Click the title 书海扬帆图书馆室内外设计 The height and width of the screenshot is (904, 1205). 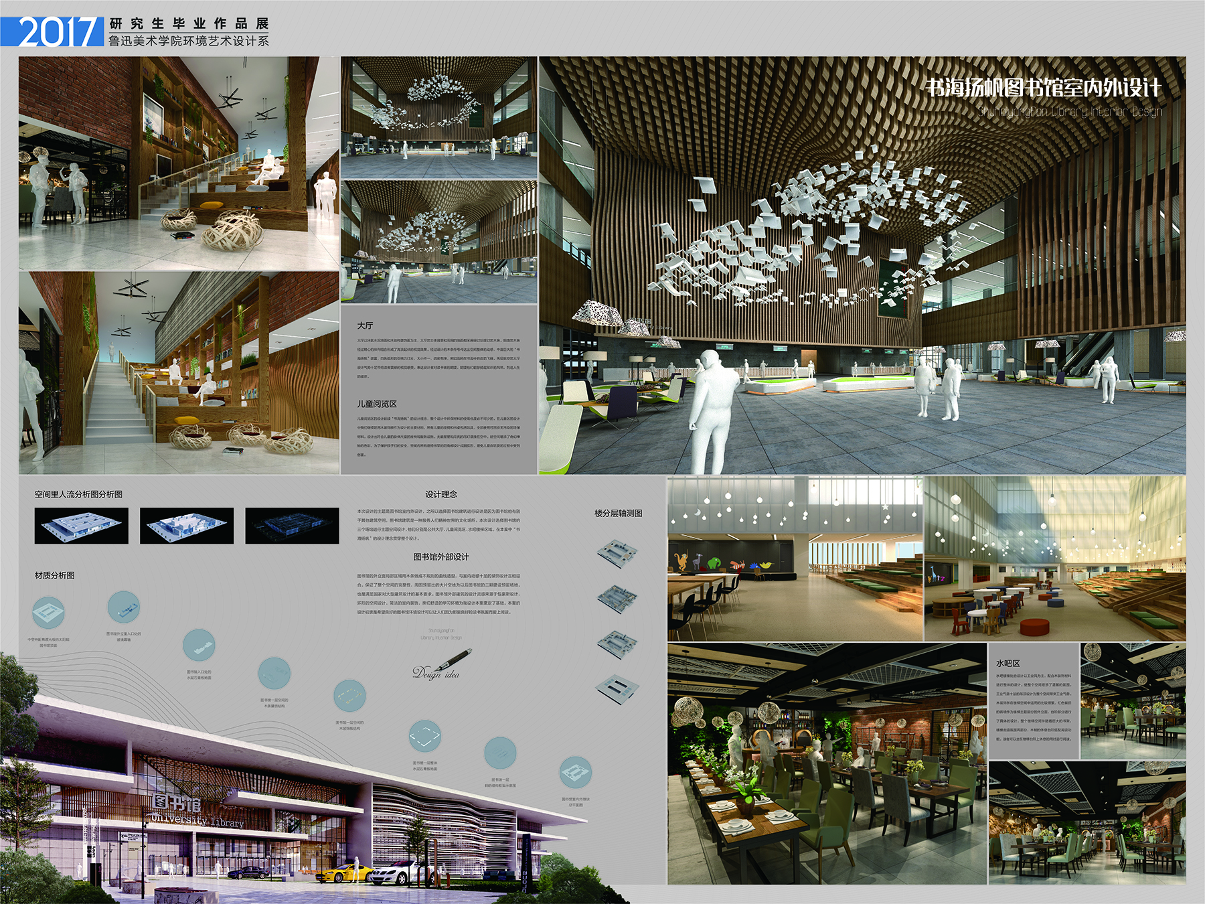[x=1043, y=88]
